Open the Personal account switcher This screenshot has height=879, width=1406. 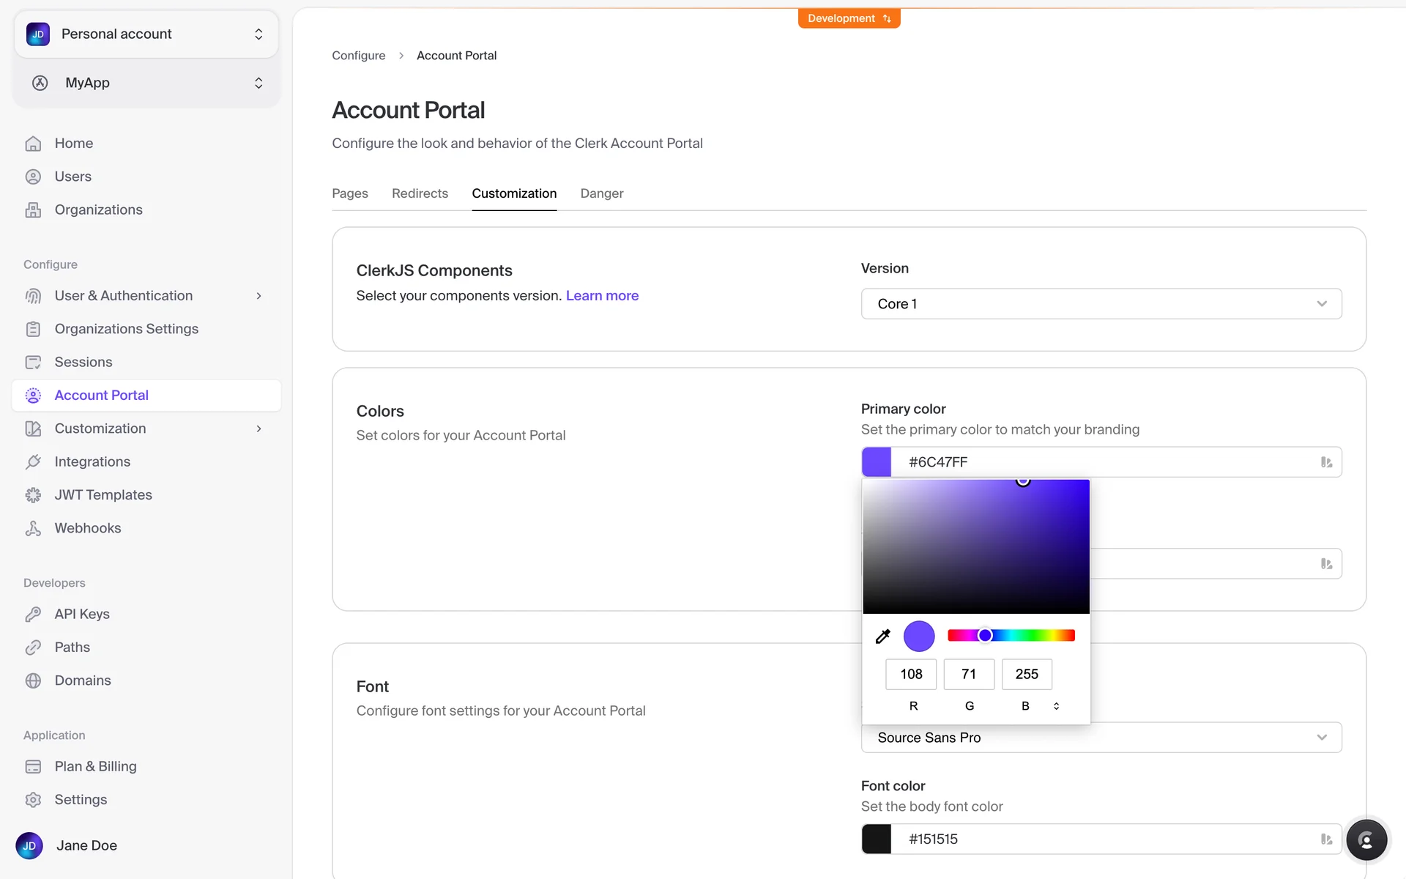[146, 34]
